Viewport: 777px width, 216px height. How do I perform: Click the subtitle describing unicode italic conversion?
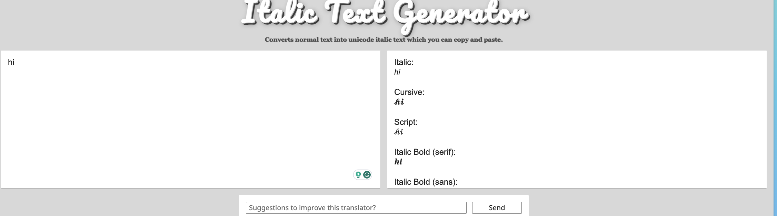click(383, 40)
